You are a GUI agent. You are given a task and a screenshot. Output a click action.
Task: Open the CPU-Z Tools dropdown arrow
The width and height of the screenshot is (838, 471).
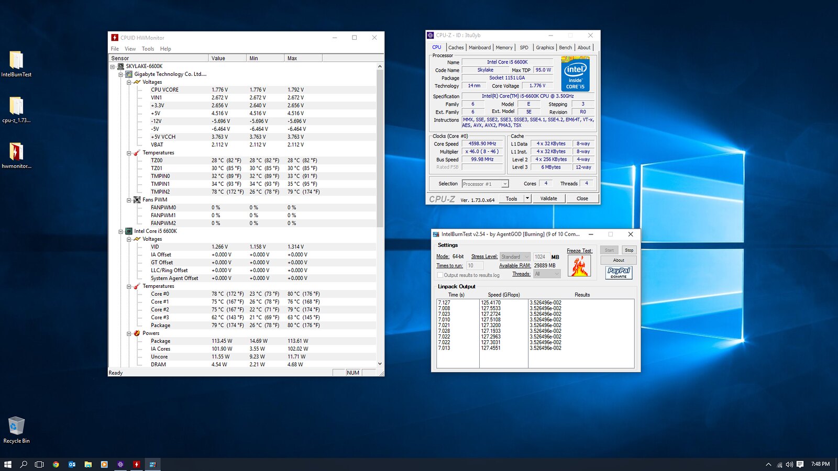(x=527, y=198)
